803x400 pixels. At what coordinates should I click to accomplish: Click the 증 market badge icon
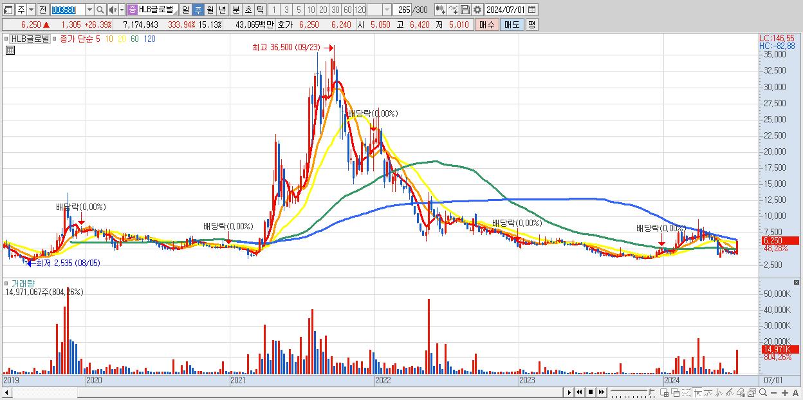coord(132,10)
